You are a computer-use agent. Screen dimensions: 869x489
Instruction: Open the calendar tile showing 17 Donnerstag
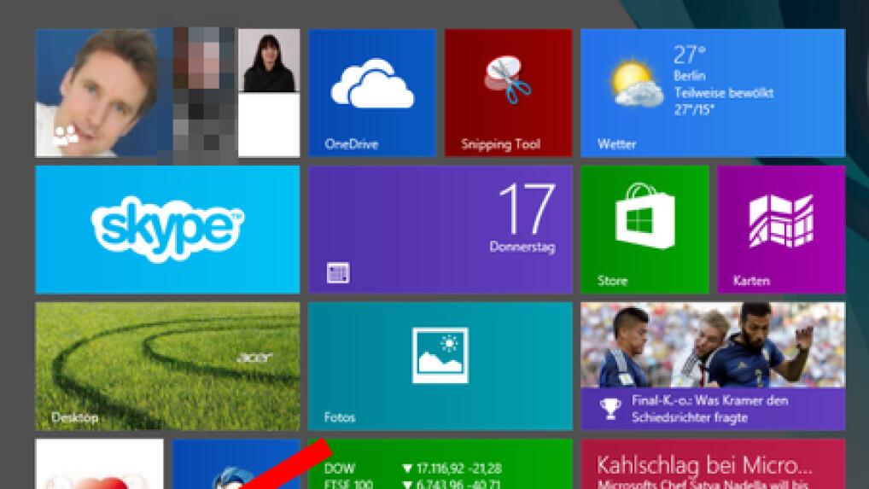[x=440, y=230]
